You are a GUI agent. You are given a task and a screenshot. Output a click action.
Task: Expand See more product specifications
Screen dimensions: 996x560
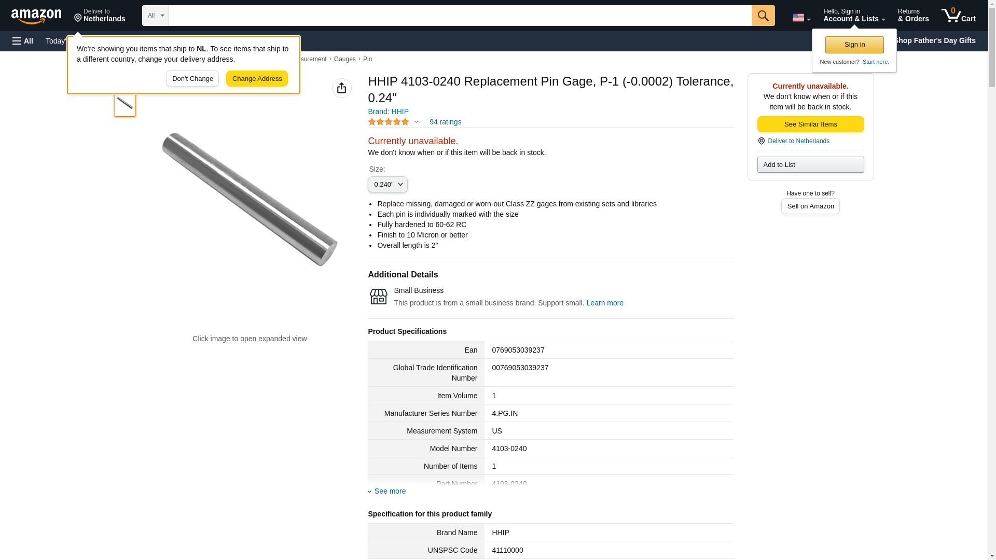pos(389,491)
